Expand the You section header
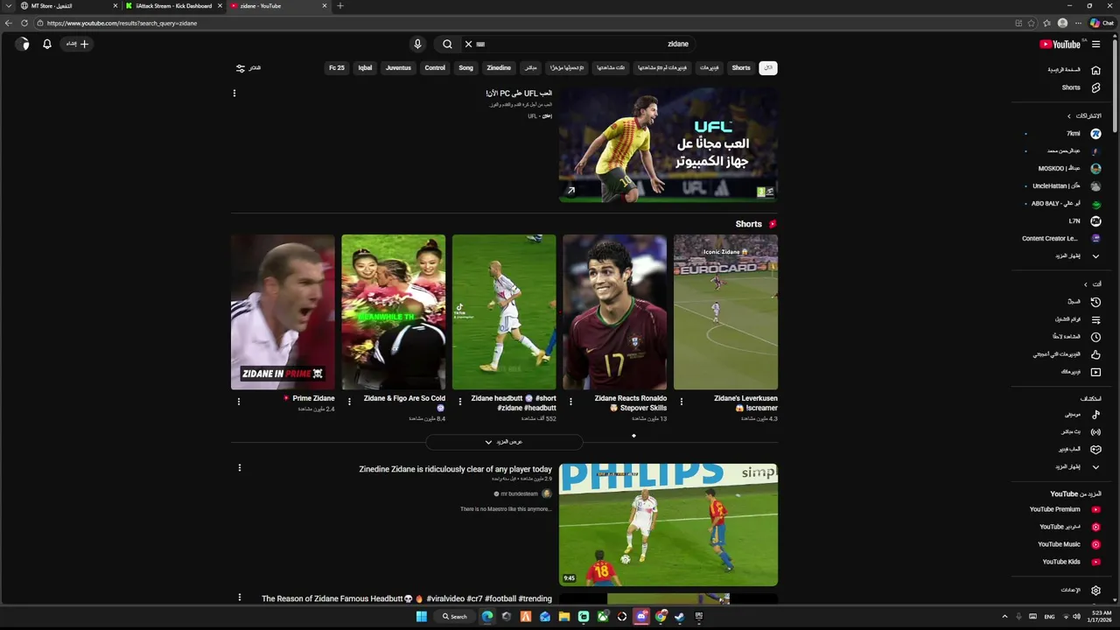The image size is (1120, 630). pos(1093,284)
